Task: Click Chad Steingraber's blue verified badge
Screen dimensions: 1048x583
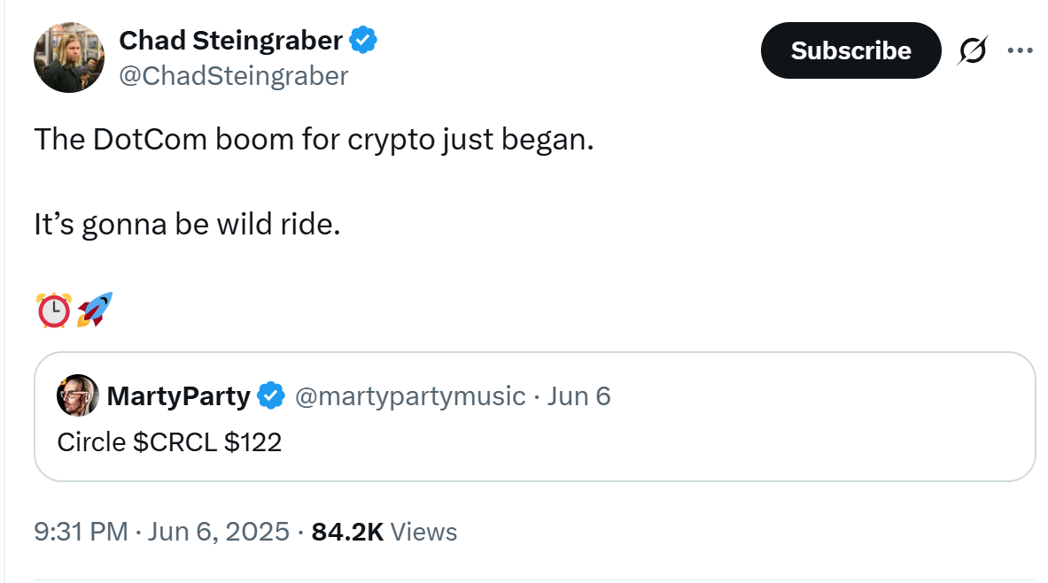Action: (x=363, y=40)
